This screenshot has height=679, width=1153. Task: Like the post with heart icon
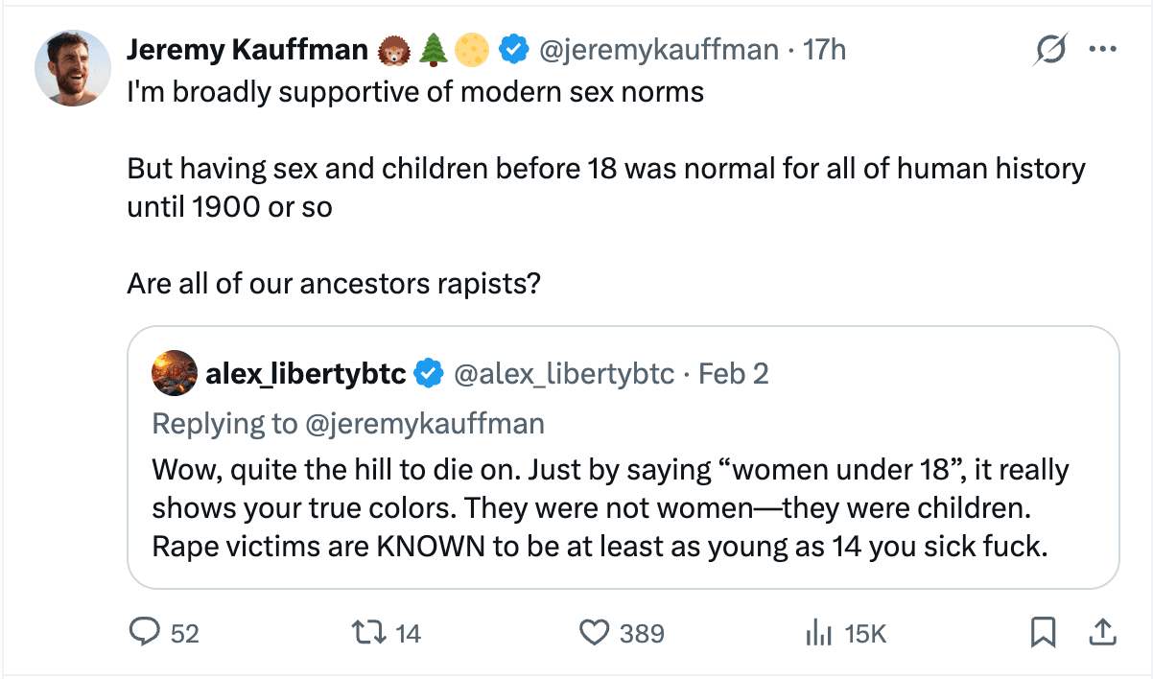(595, 632)
